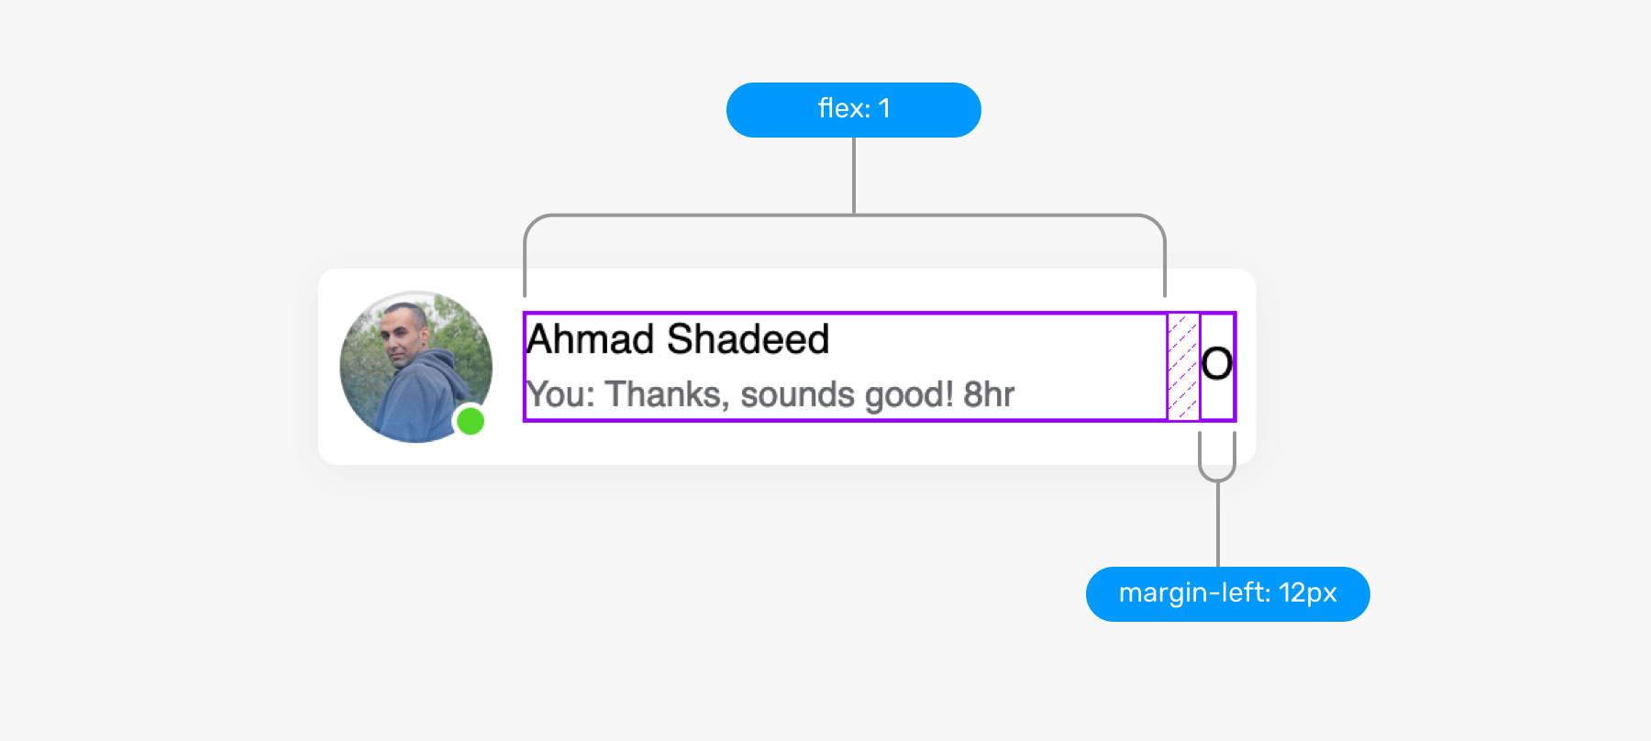Click the name Ahmad Shadeed
This screenshot has width=1651, height=741.
coord(678,339)
